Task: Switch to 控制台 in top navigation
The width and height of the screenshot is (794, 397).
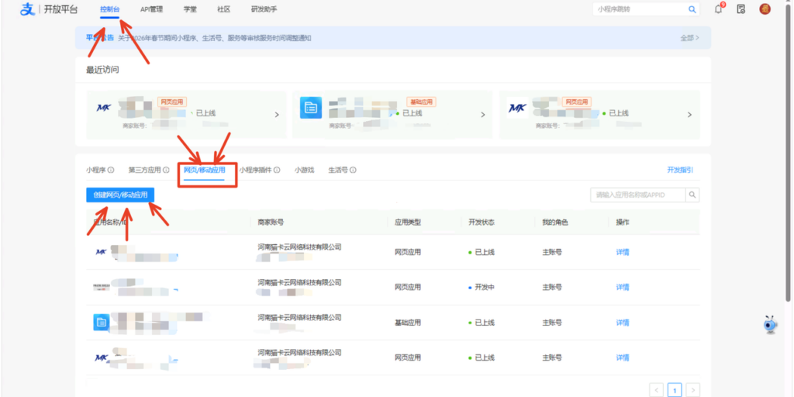Action: (x=110, y=9)
